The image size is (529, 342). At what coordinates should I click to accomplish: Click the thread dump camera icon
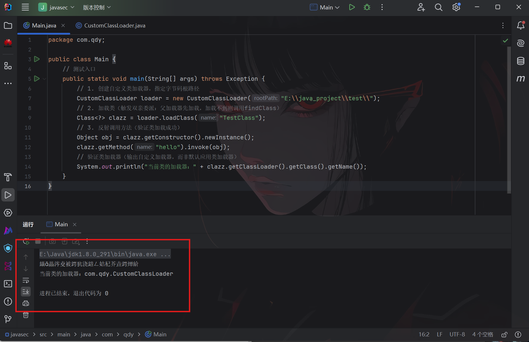[x=52, y=241]
